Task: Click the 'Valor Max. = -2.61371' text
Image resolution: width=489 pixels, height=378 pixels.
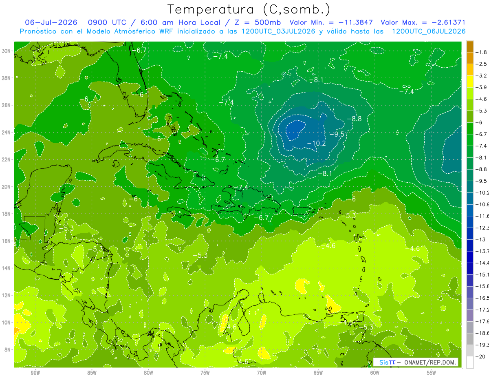Action: click(x=423, y=22)
